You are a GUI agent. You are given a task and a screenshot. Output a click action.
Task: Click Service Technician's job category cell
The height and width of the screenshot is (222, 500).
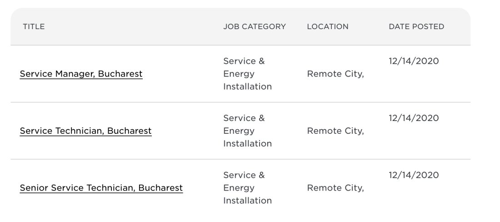click(247, 131)
